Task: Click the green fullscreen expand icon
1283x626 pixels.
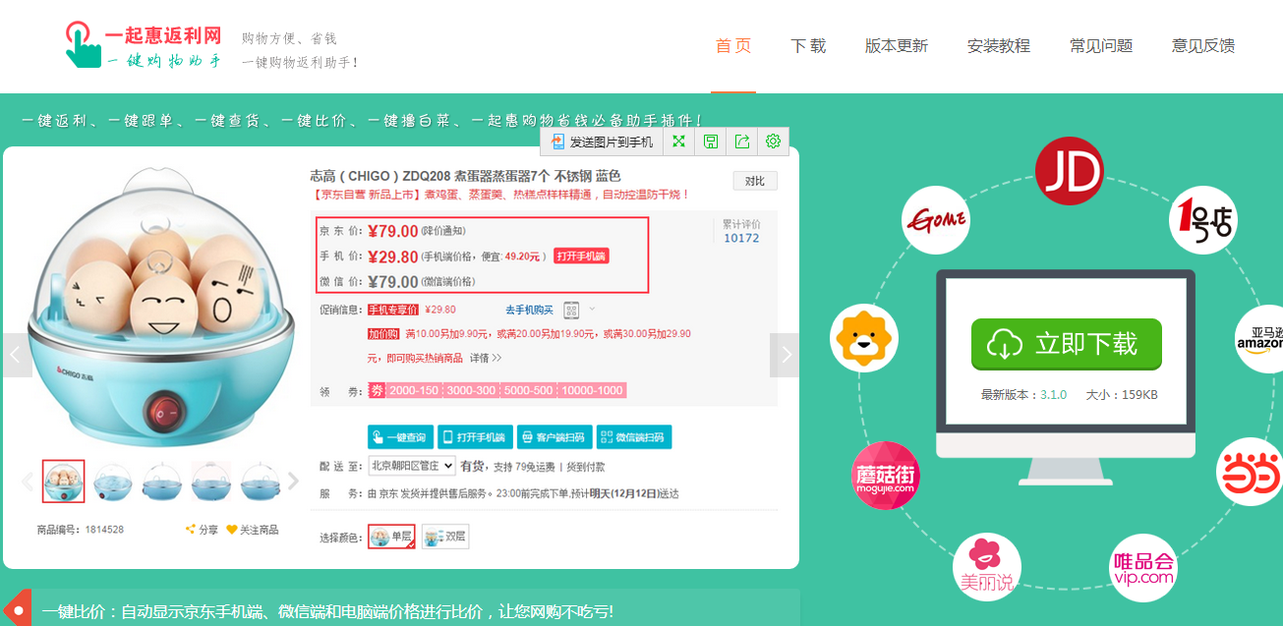Action: click(678, 142)
